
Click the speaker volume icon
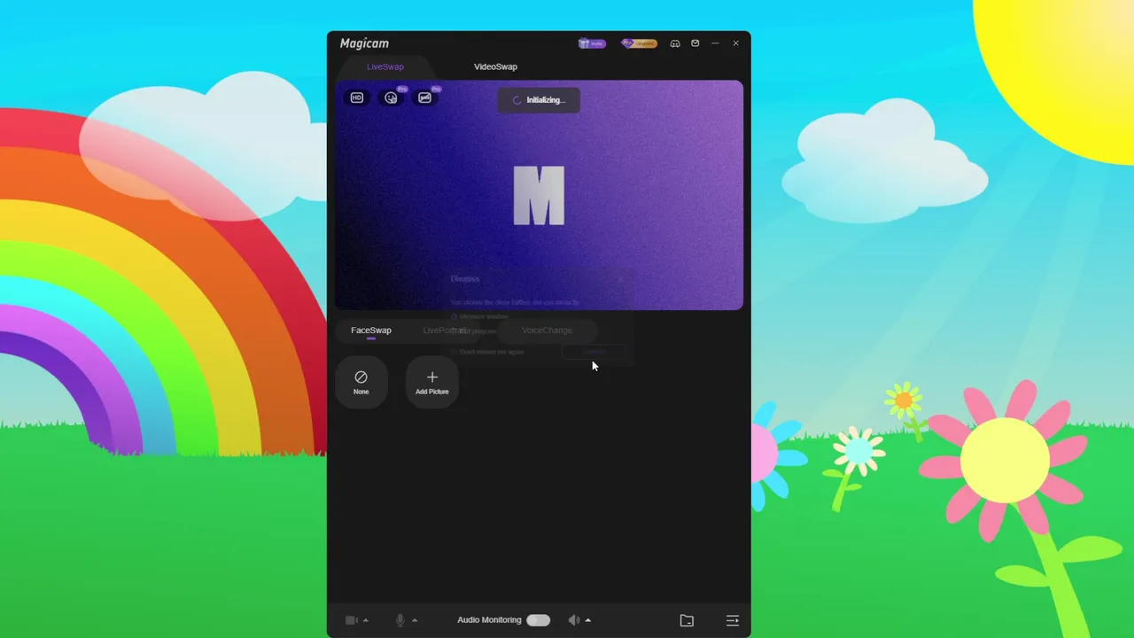point(573,620)
